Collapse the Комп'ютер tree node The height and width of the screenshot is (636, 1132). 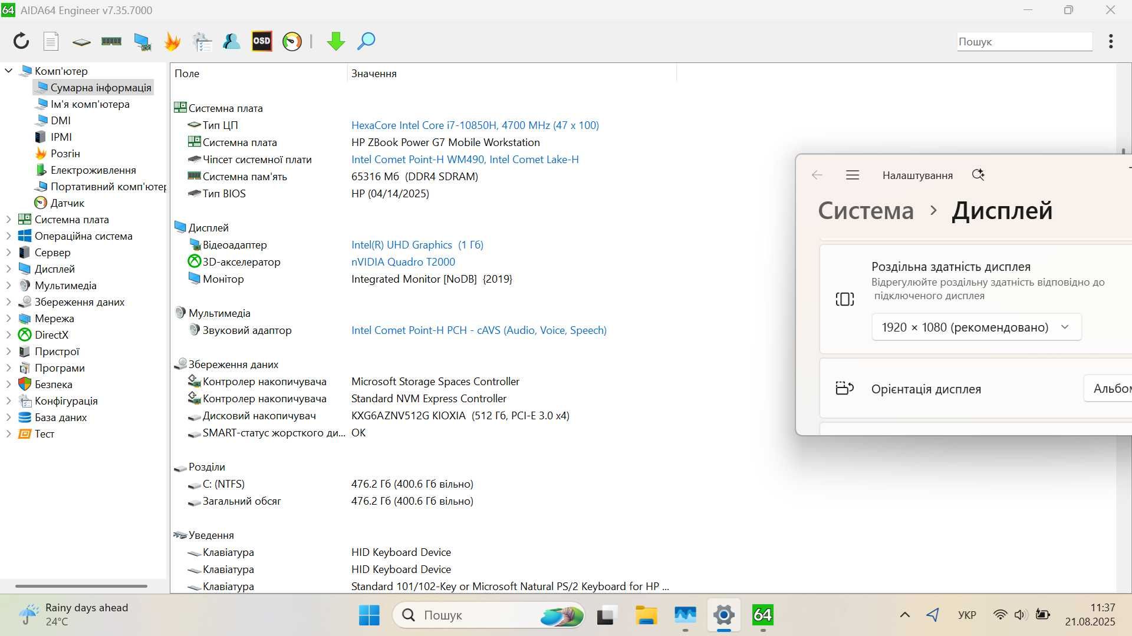click(9, 71)
